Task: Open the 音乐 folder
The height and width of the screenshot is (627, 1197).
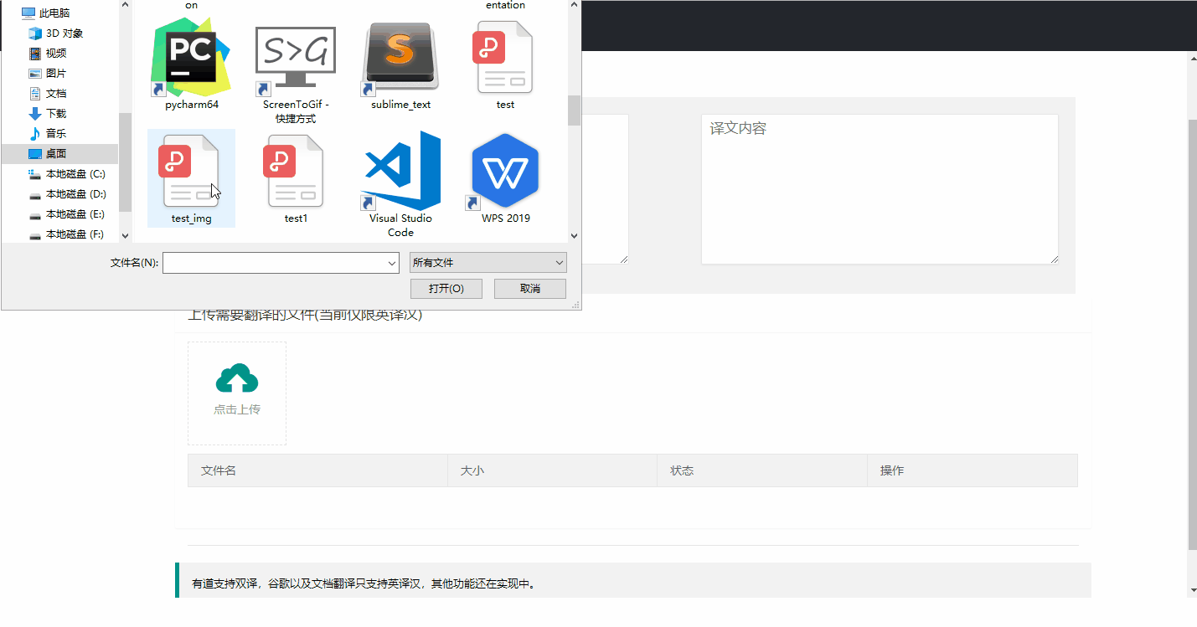Action: click(48, 134)
